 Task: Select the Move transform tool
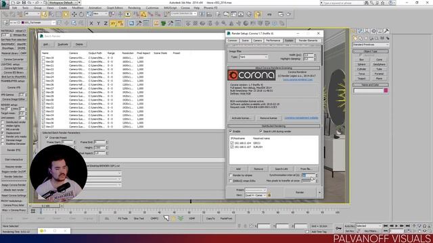[74, 14]
